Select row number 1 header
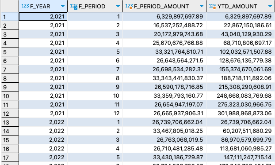Image resolution: width=275 pixels, height=165 pixels. (10, 17)
